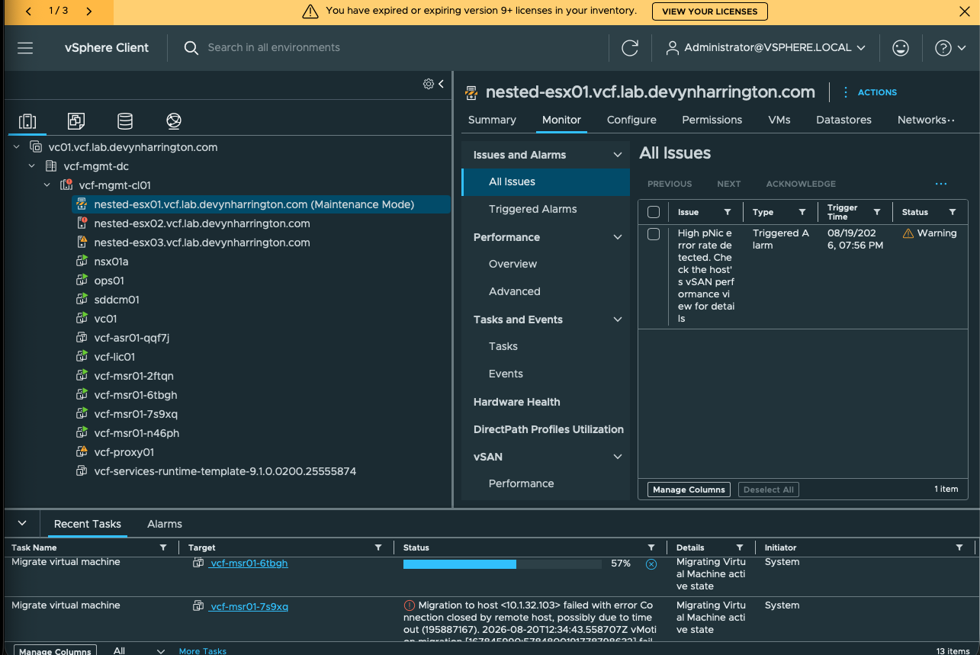Screen dimensions: 980x655
Task: Click the host icon beside nested-esx01 title
Action: [471, 92]
